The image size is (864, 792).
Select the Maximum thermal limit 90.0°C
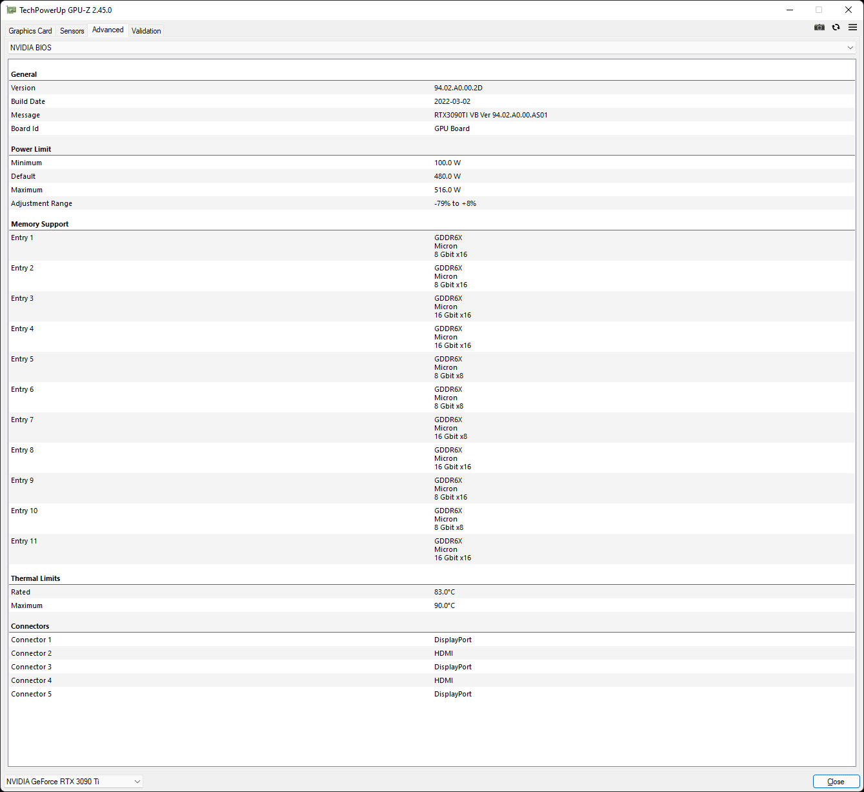click(x=445, y=605)
